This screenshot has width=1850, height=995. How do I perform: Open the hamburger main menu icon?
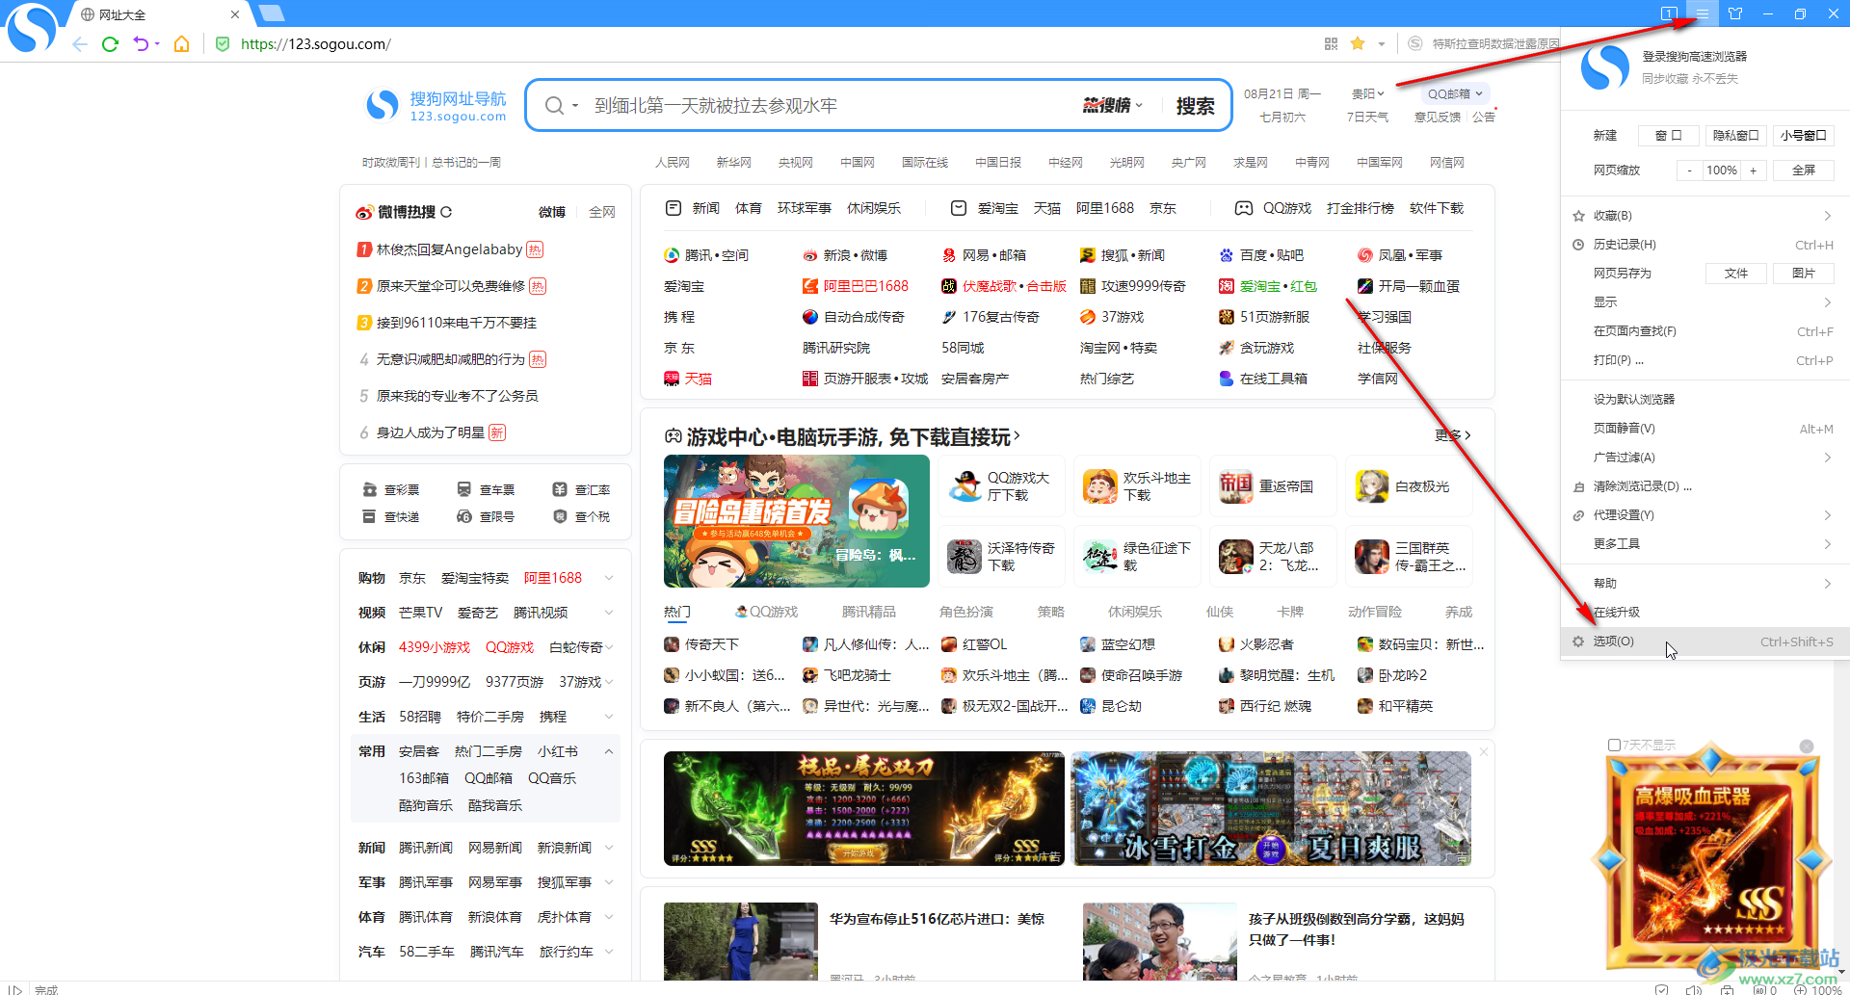1703,13
